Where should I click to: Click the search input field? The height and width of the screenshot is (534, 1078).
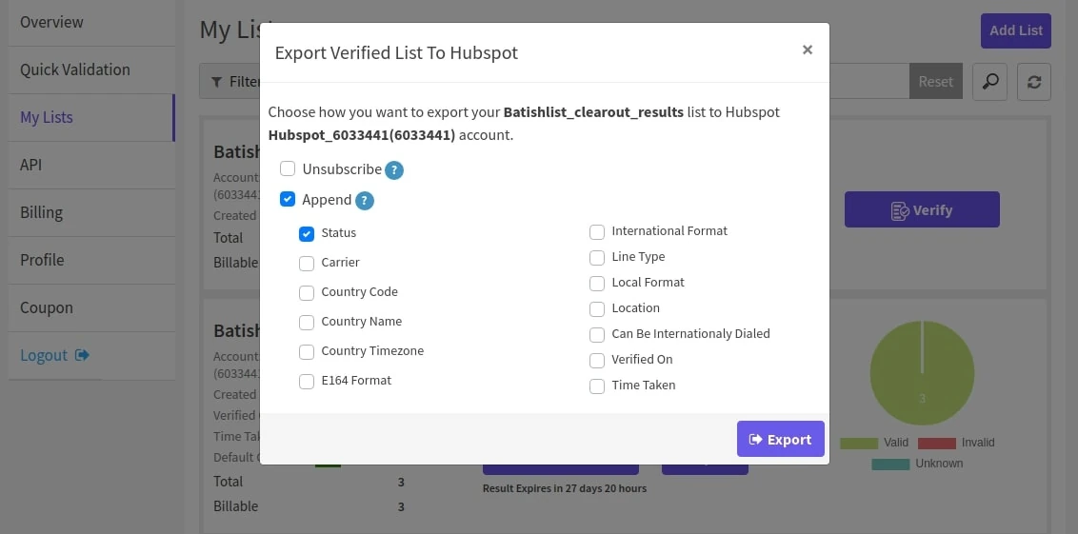869,82
